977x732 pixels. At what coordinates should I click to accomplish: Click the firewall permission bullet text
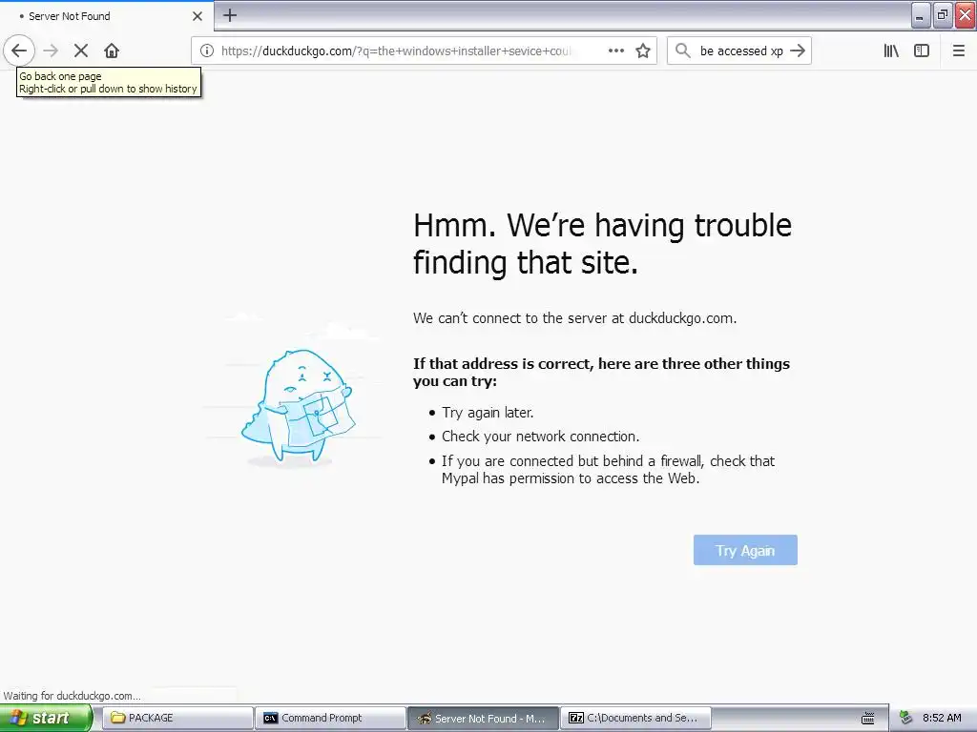608,469
